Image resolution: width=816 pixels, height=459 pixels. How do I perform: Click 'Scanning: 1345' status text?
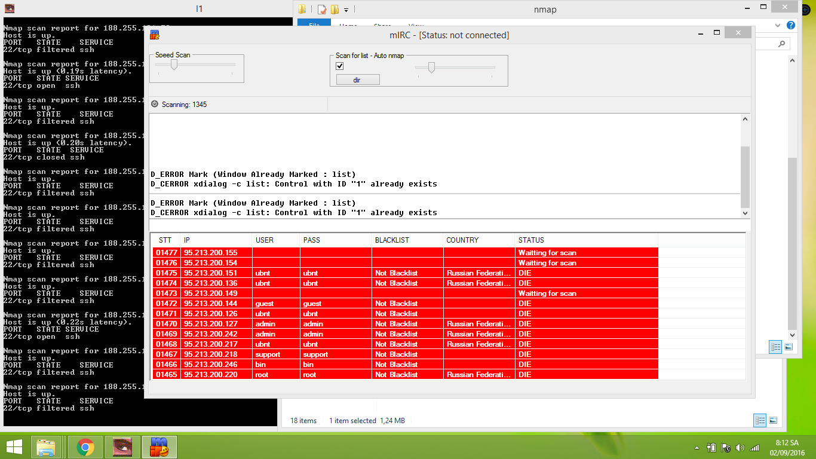point(184,105)
